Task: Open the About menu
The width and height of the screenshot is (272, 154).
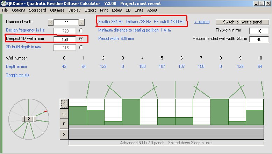Action: click(152, 10)
